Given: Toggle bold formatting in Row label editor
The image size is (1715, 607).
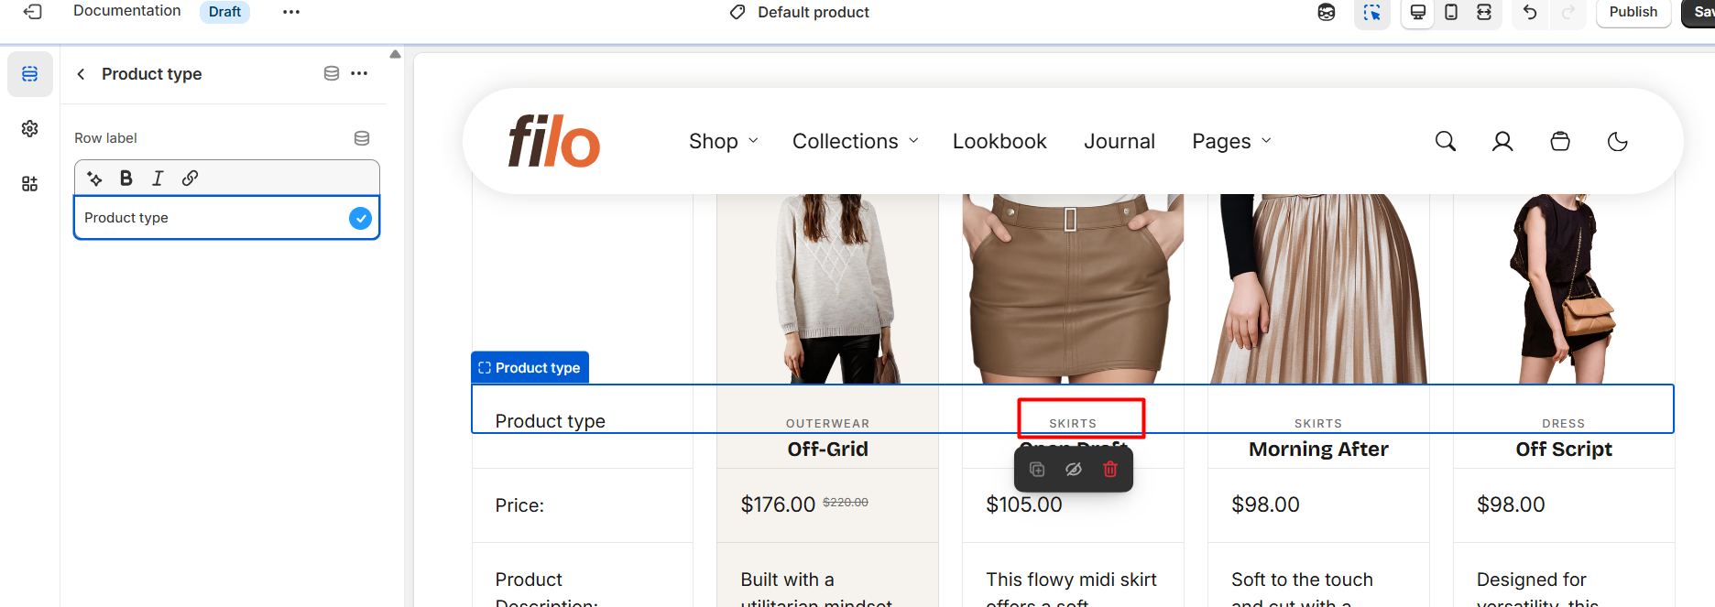Looking at the screenshot, I should (126, 179).
